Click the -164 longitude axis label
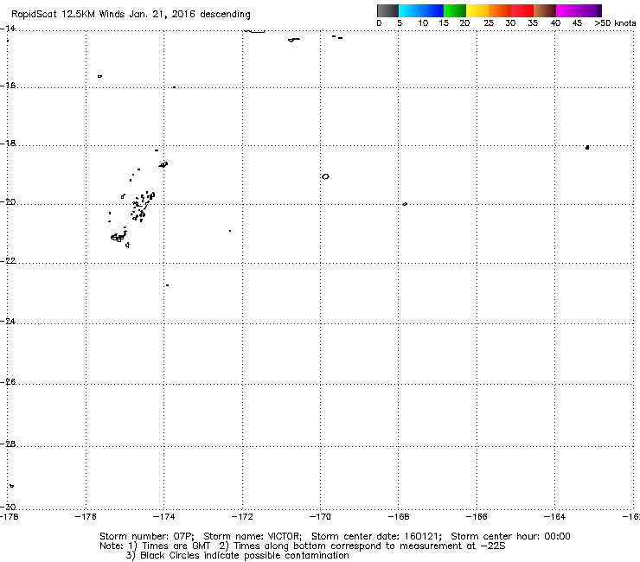Image resolution: width=640 pixels, height=562 pixels. pyautogui.click(x=554, y=517)
